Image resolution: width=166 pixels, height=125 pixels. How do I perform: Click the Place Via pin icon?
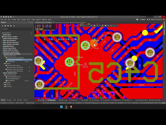pos(103,26)
